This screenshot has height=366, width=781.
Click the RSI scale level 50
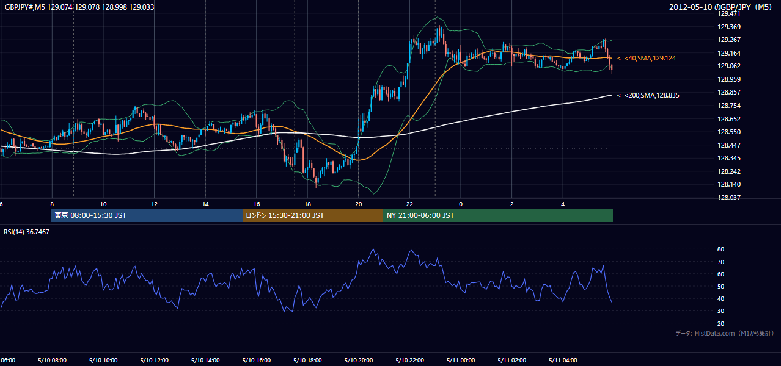721,286
